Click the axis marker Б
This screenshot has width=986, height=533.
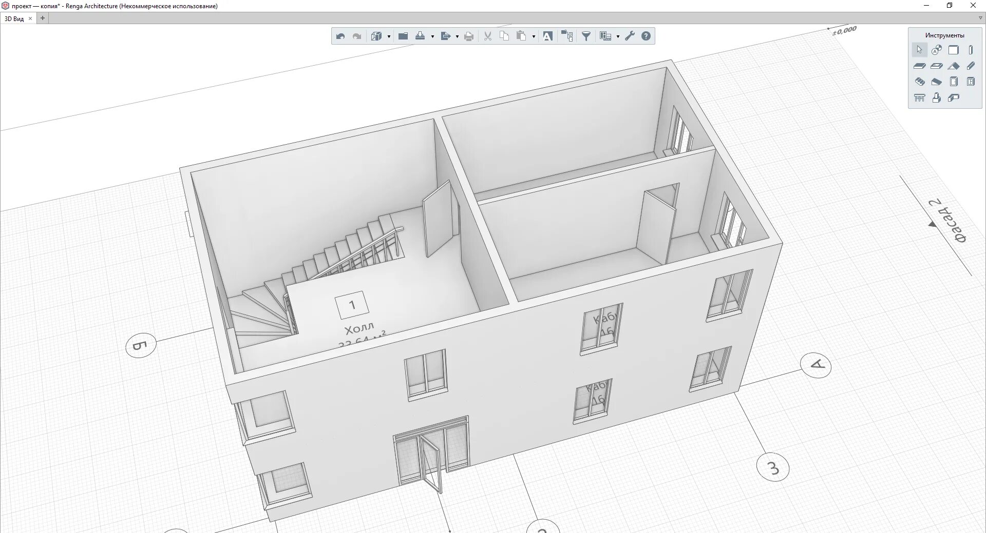(141, 345)
